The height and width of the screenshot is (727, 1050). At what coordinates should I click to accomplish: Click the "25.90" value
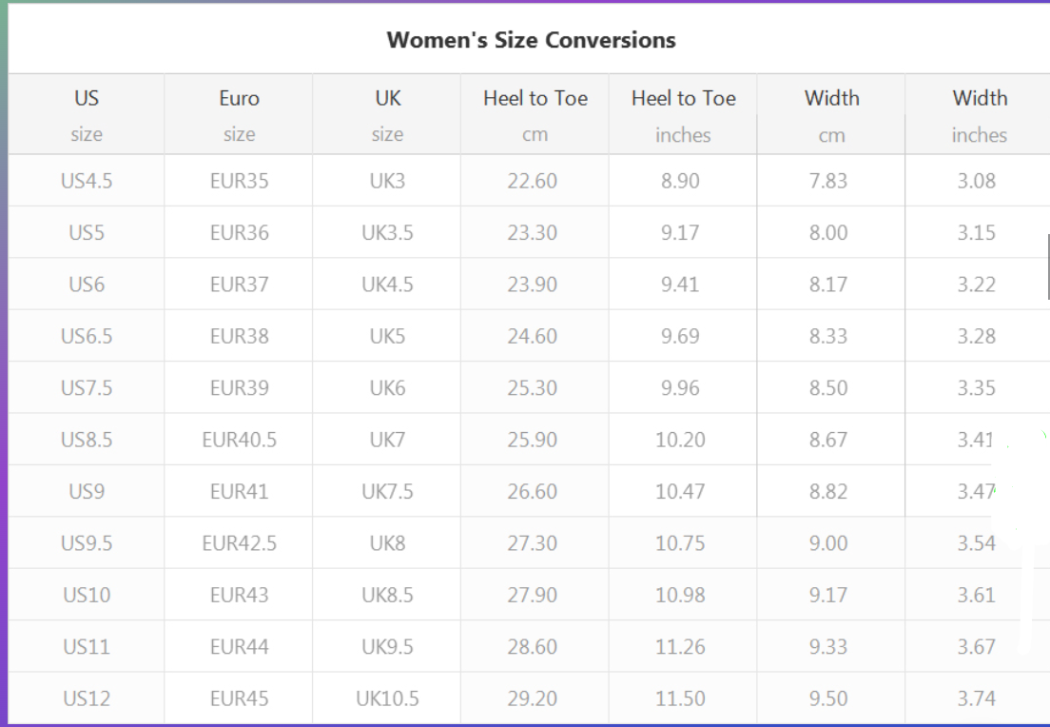point(533,440)
